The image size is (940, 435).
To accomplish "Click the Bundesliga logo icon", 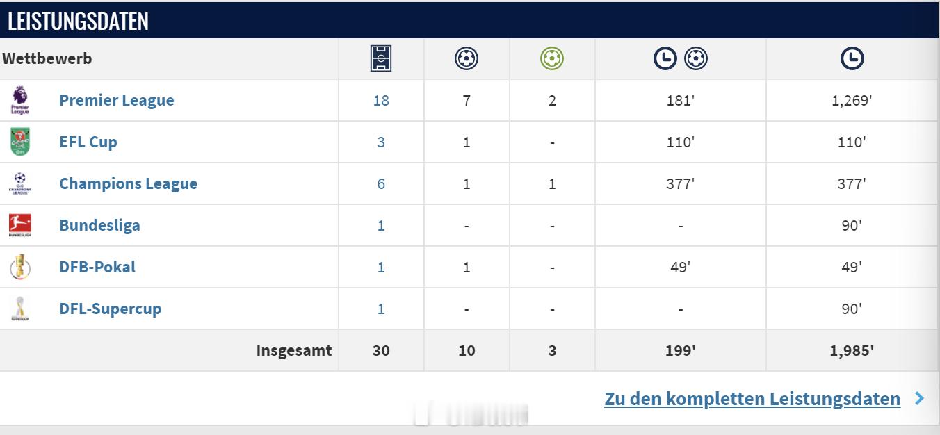I will [x=20, y=225].
